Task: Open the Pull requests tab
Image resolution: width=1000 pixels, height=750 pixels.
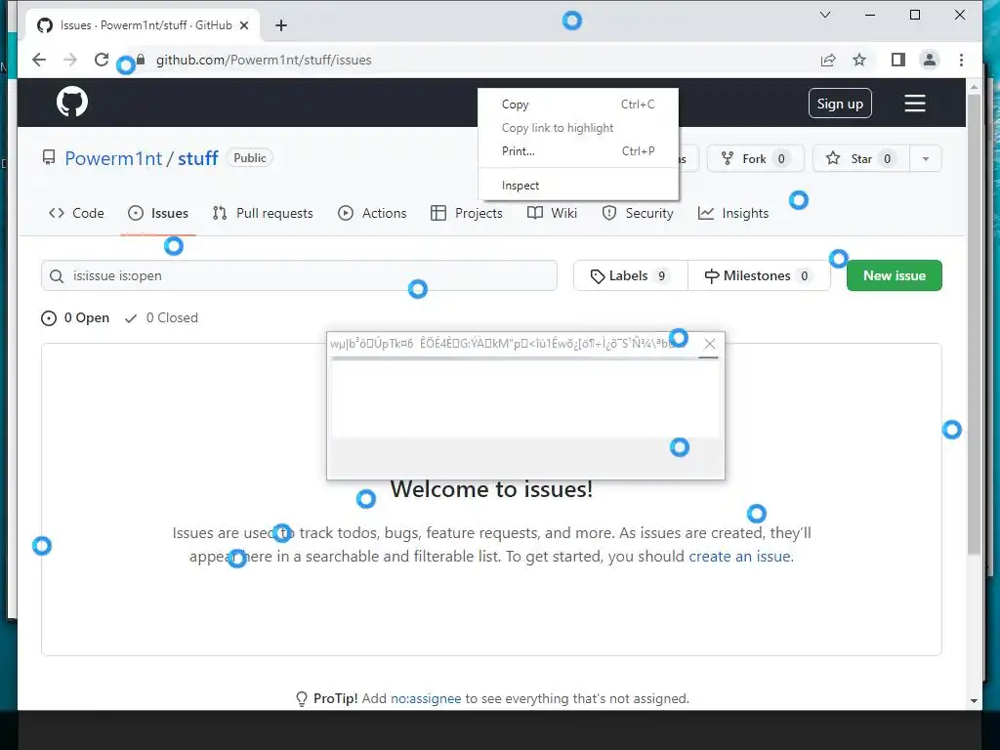Action: click(x=263, y=213)
